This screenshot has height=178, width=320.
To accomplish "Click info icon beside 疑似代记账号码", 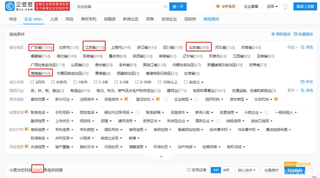I will click(x=137, y=112).
